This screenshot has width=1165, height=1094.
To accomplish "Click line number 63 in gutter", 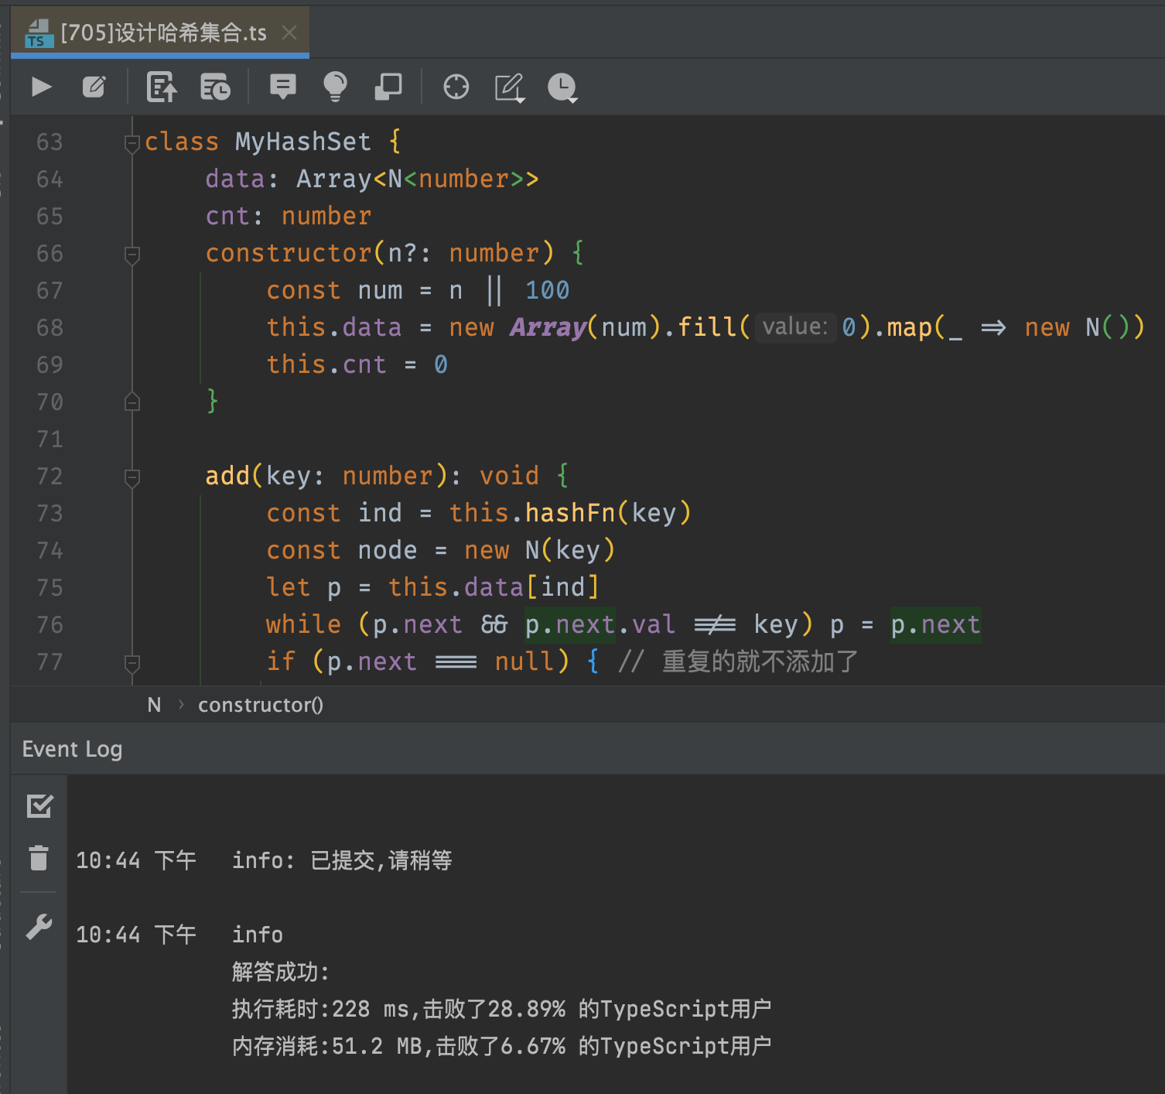I will 50,142.
